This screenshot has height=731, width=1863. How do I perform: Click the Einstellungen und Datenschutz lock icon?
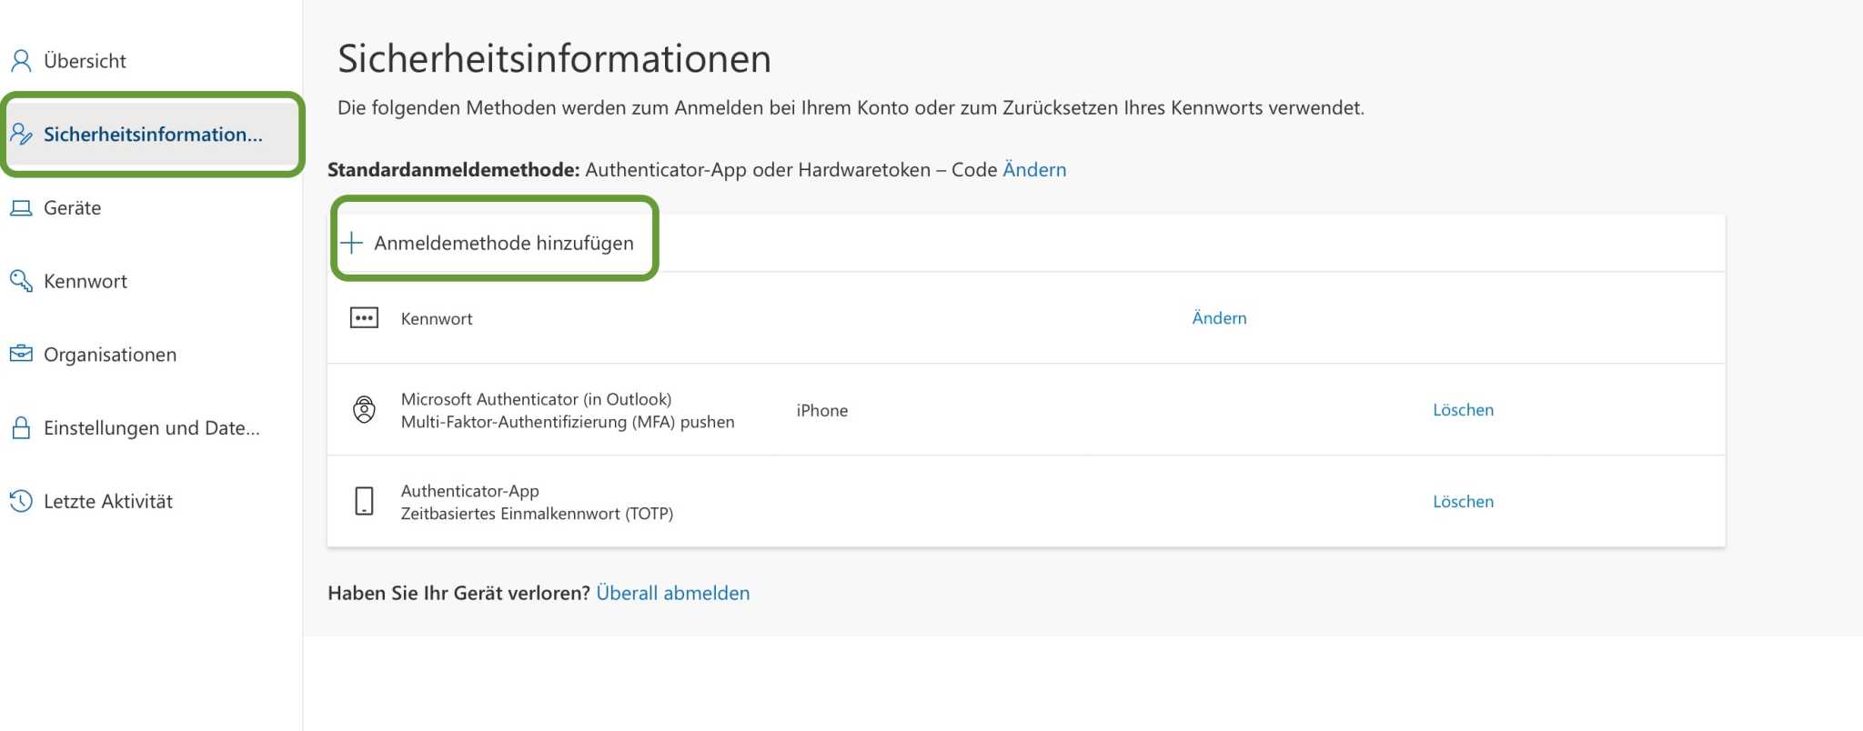[21, 427]
